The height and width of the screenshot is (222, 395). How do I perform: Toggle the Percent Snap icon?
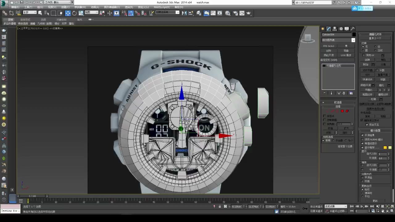(x=137, y=13)
